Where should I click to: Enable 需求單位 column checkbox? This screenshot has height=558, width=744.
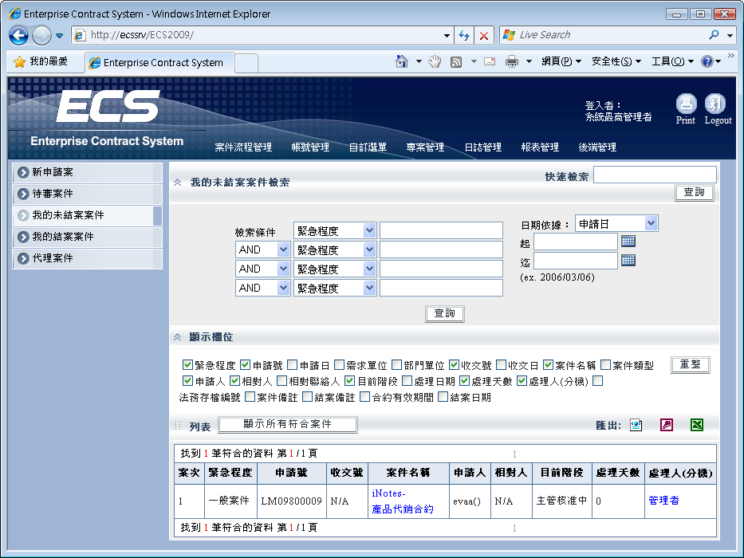(339, 364)
